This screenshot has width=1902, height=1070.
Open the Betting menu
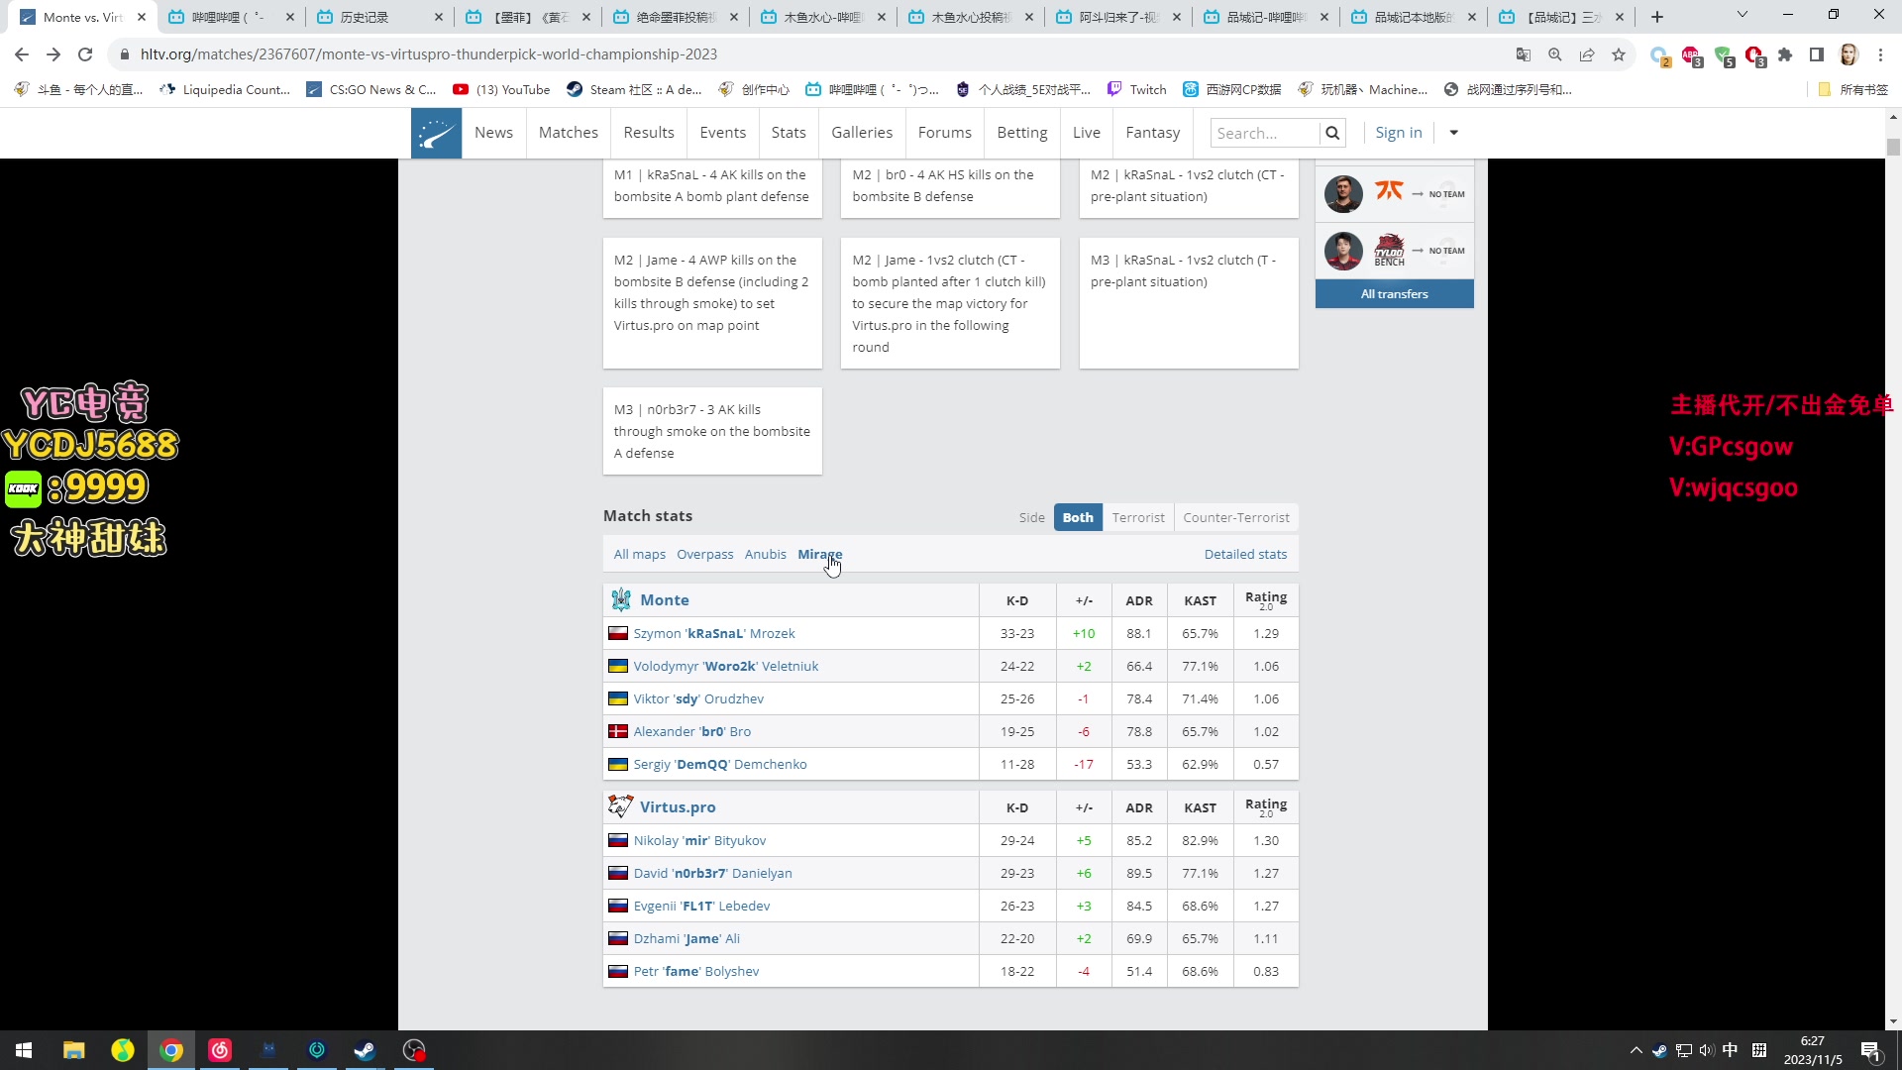(1022, 133)
